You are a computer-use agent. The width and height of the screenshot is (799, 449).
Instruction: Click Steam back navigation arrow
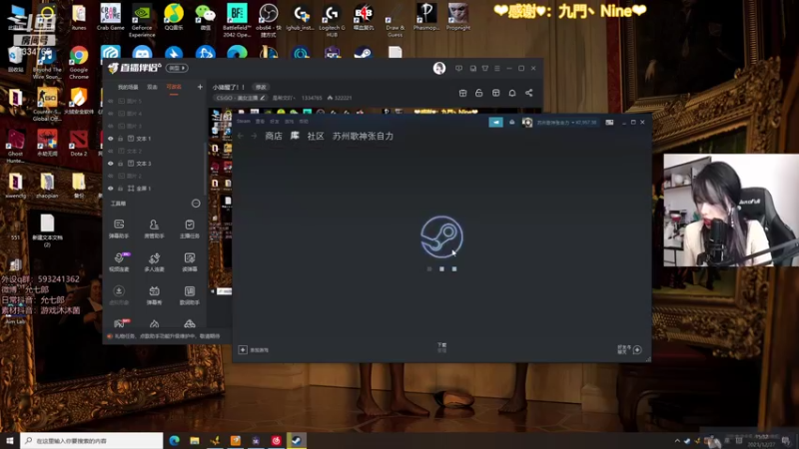[x=241, y=136]
